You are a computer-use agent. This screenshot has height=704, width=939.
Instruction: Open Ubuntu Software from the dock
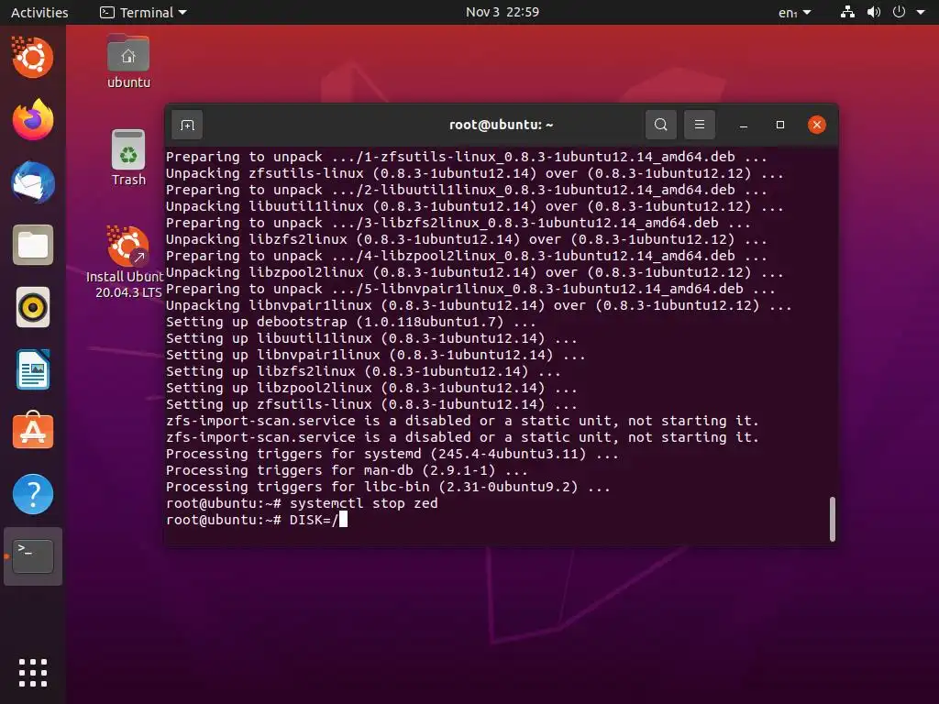33,431
